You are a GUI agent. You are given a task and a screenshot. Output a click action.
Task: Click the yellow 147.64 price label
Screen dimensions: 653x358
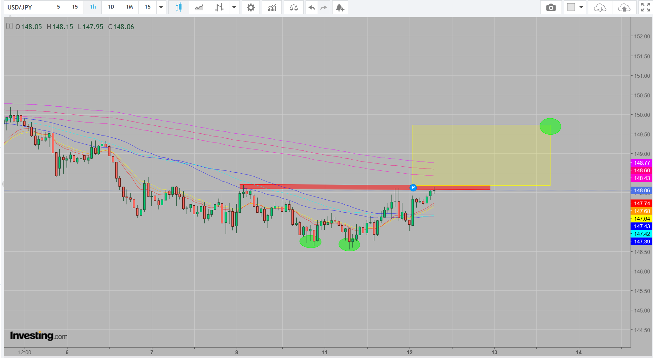tap(642, 219)
